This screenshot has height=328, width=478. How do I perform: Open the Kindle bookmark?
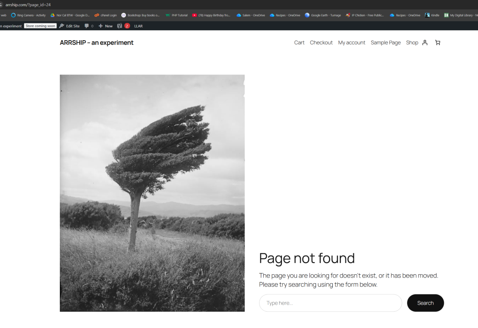click(x=432, y=15)
